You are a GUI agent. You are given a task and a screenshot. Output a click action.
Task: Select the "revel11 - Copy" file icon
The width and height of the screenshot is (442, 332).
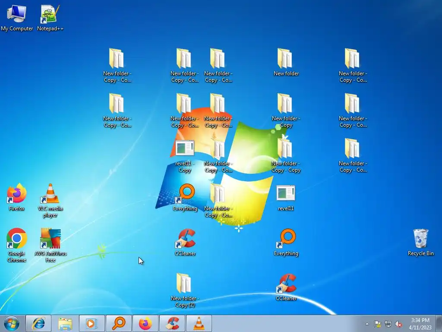click(185, 156)
